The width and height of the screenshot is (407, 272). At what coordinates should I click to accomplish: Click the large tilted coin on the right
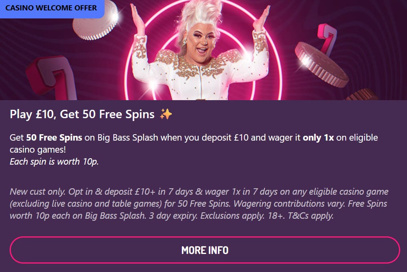(x=321, y=64)
